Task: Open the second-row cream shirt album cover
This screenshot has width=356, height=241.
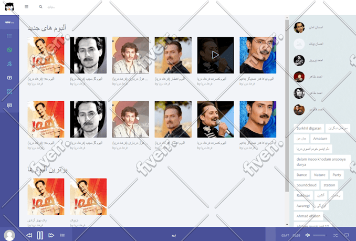Action: point(131,119)
